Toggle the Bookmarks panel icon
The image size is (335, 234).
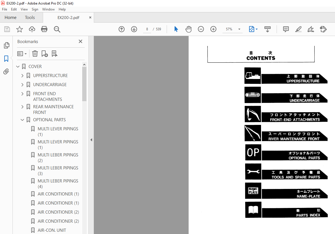pos(6,58)
